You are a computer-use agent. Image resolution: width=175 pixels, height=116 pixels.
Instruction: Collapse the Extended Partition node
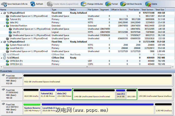pos(4,26)
